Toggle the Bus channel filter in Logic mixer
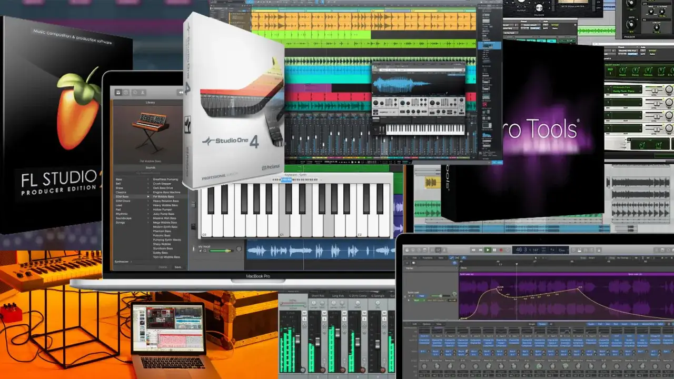This screenshot has height=379, width=674. [616, 324]
